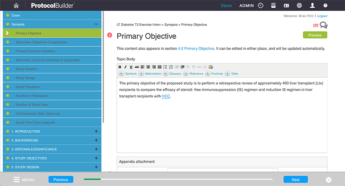The width and height of the screenshot is (345, 186).
Task: Open the help question mark icon
Action: tap(325, 6)
